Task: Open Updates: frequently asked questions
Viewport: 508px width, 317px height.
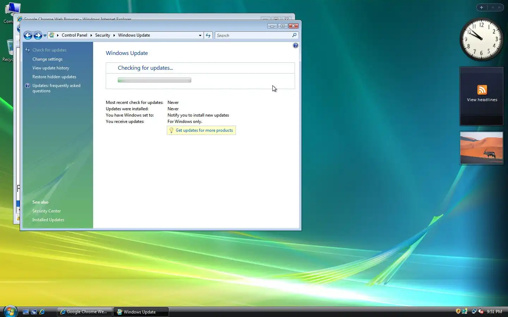Action: pyautogui.click(x=56, y=88)
